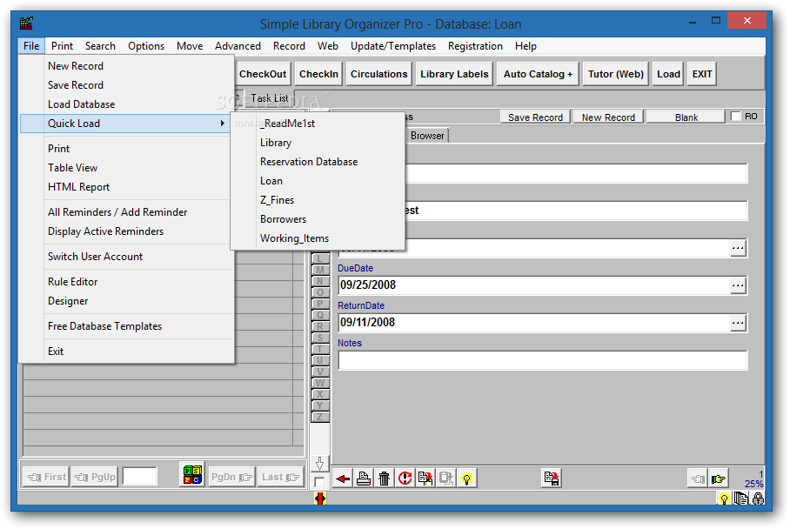The height and width of the screenshot is (529, 790).
Task: Click the stacked documents status bar icon
Action: click(x=741, y=499)
